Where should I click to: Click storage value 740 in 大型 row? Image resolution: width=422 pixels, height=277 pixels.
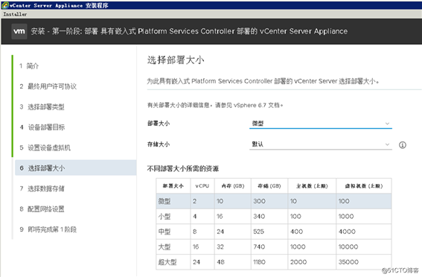(x=259, y=247)
